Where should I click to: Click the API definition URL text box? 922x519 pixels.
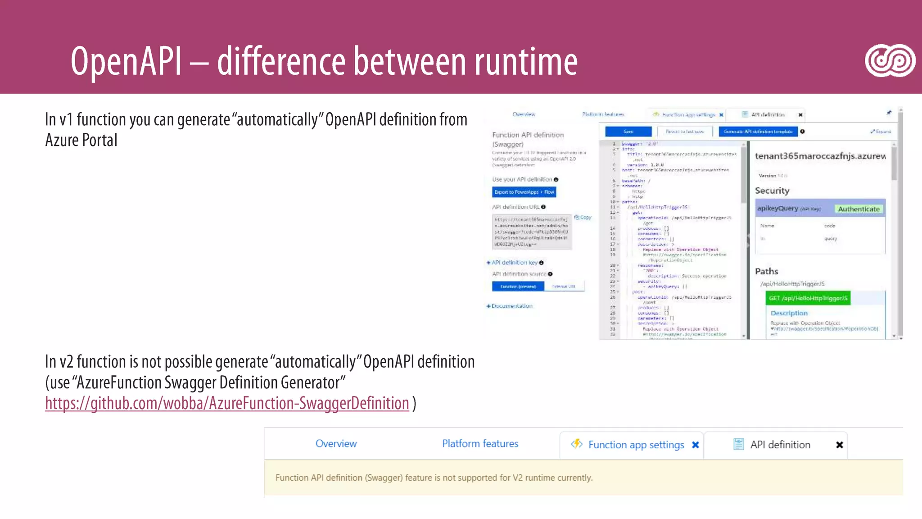coord(531,232)
